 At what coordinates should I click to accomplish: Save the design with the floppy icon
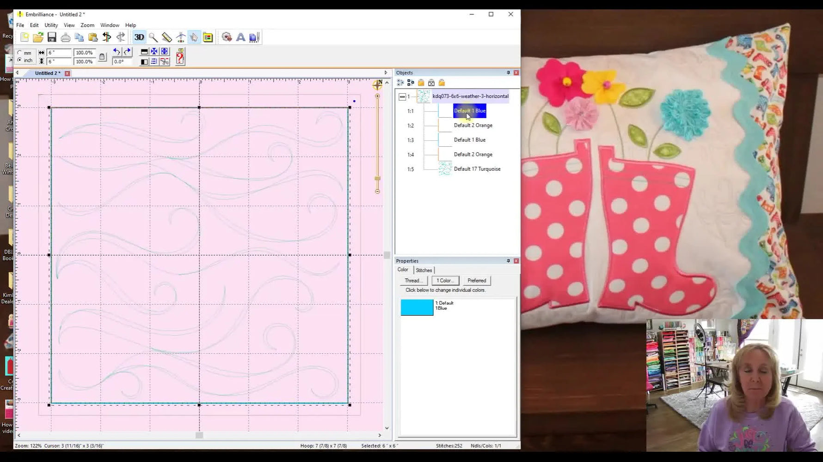52,37
